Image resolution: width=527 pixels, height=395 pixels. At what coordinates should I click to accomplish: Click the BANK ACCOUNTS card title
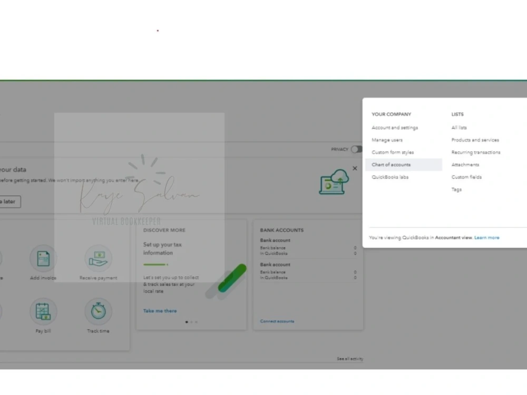coord(281,230)
